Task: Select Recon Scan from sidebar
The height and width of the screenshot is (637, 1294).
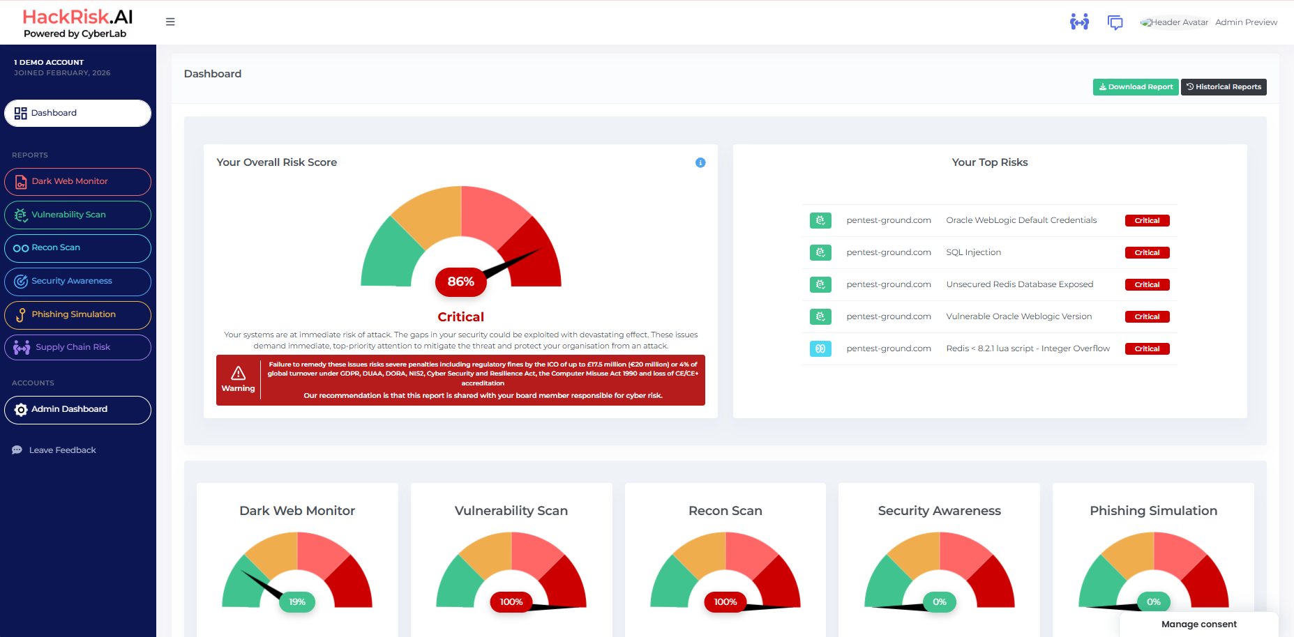Action: 77,248
